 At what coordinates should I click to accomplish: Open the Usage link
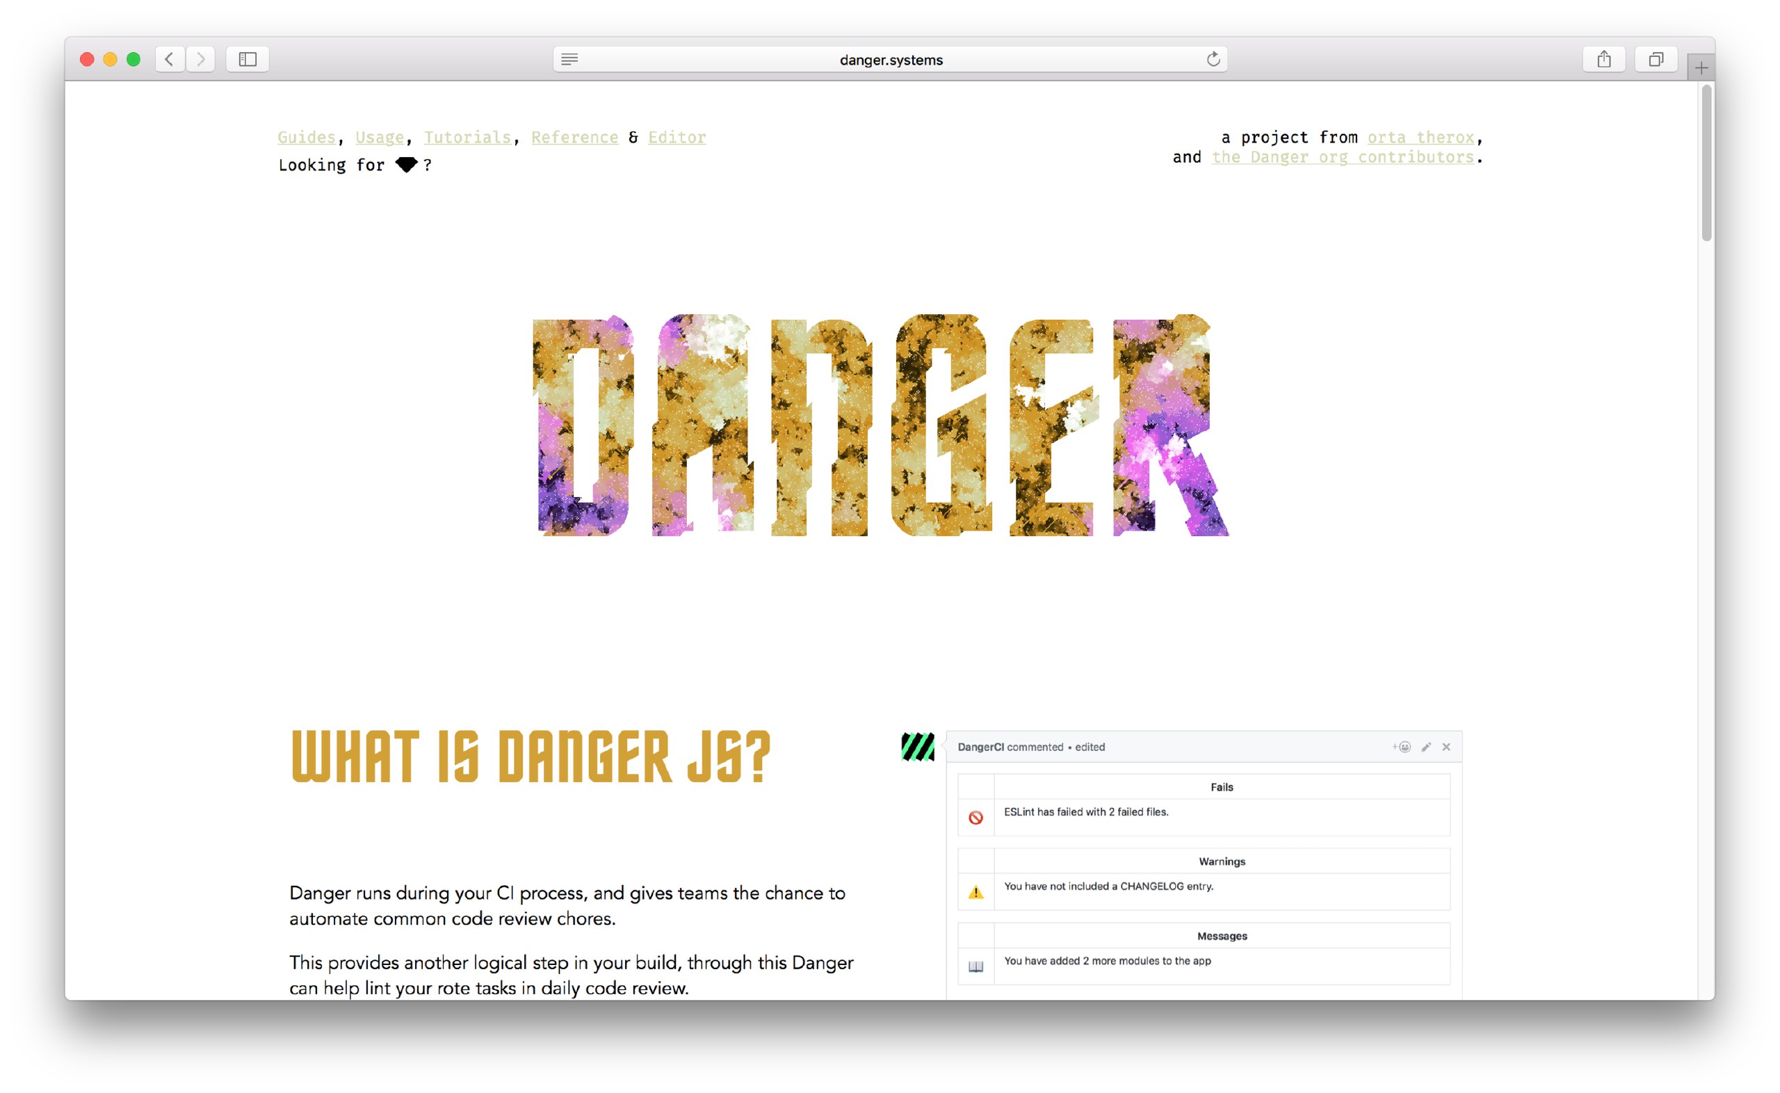click(x=380, y=138)
